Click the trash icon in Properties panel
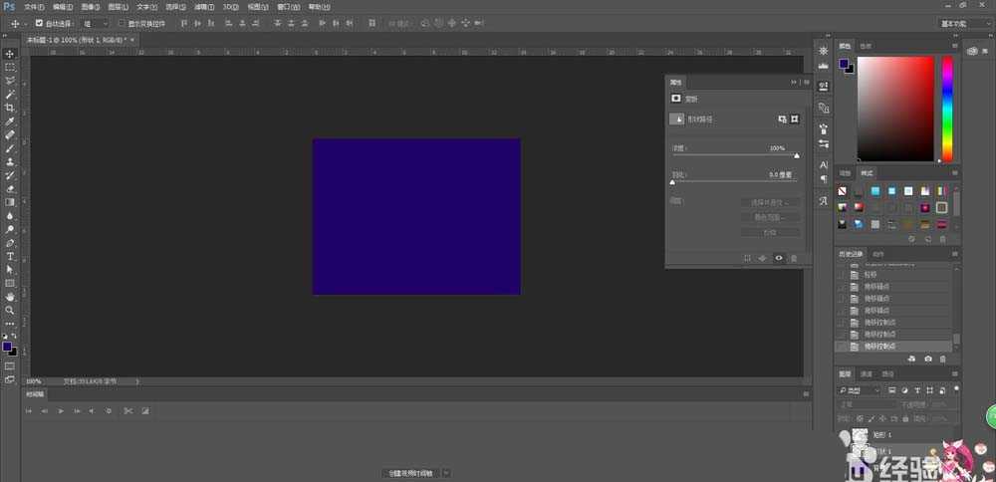The image size is (996, 482). (x=794, y=258)
